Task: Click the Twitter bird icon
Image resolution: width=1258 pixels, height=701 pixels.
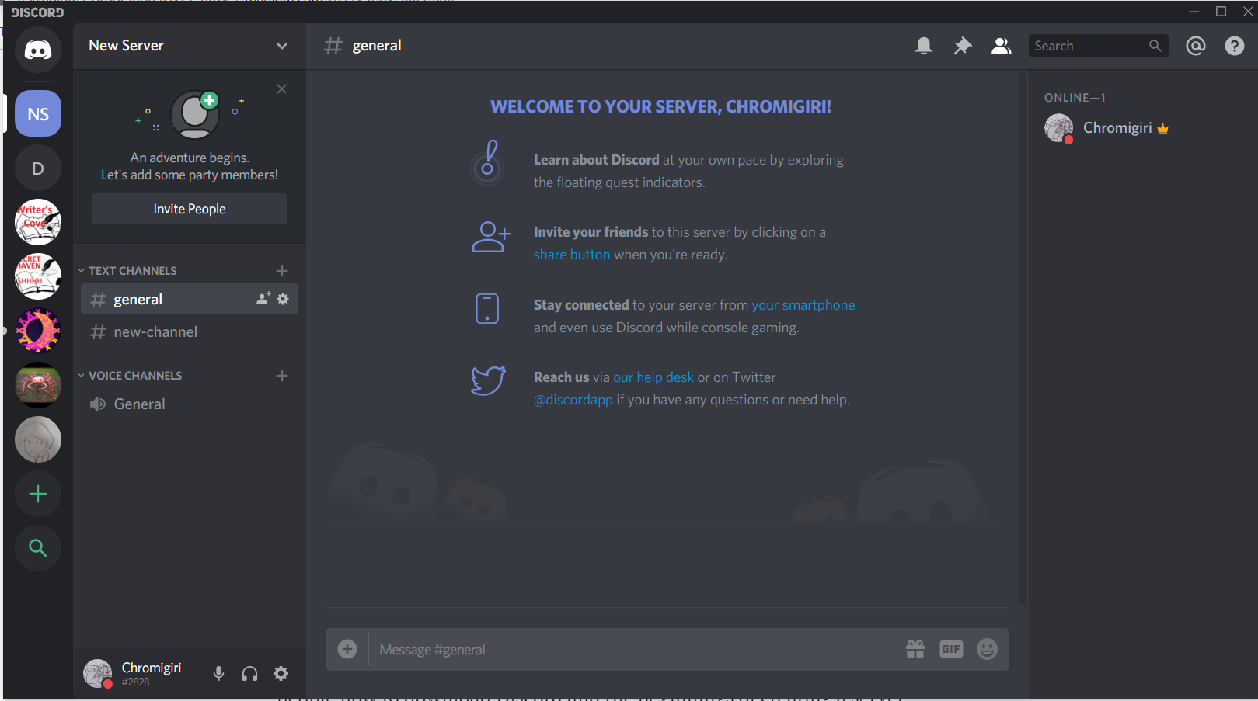Action: [489, 380]
